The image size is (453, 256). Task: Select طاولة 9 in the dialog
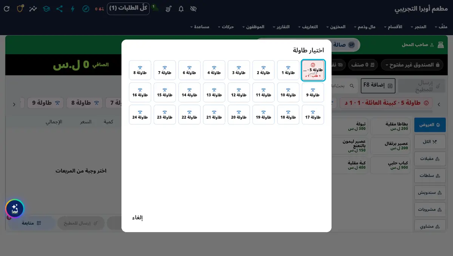coord(313,92)
